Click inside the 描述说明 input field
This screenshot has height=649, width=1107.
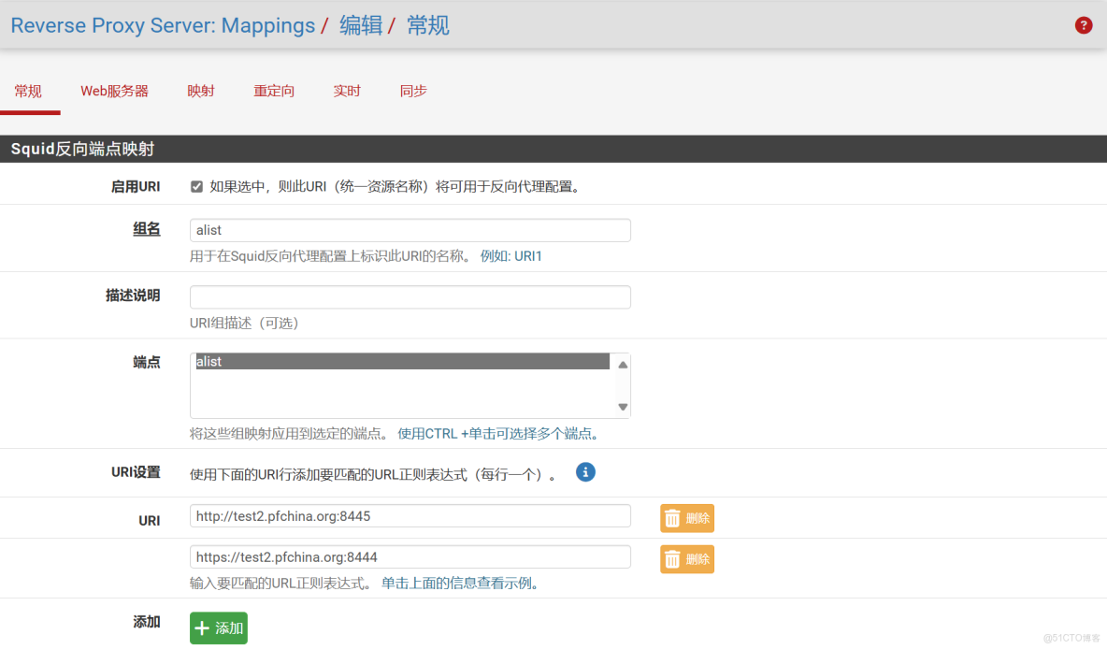(410, 296)
